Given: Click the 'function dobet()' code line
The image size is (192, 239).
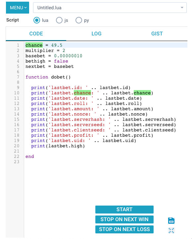Looking at the screenshot, I should [48, 77].
